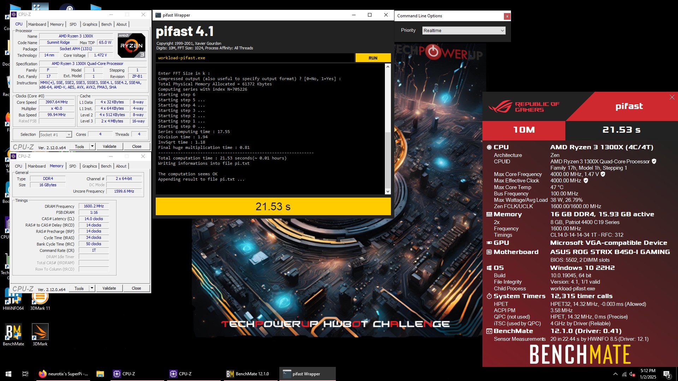Click Close button in bottom CPU-Z window
678x381 pixels.
coord(136,288)
